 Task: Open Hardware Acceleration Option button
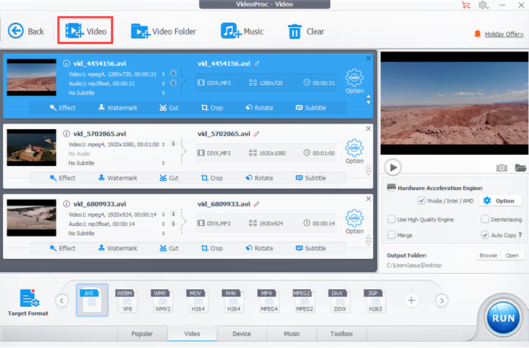point(499,200)
